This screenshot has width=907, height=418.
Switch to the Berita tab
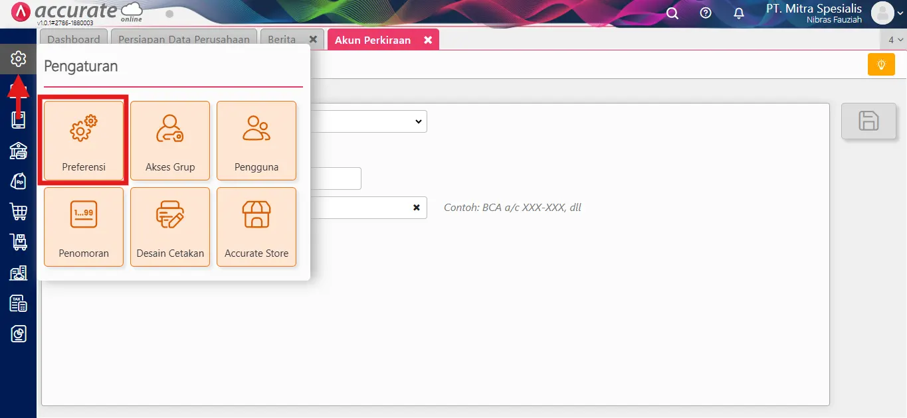click(x=282, y=40)
